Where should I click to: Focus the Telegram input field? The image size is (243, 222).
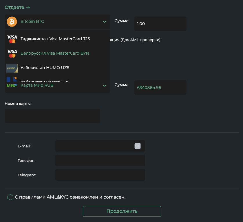tap(100, 175)
